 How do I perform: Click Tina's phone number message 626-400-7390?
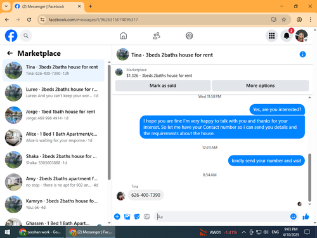point(146,195)
